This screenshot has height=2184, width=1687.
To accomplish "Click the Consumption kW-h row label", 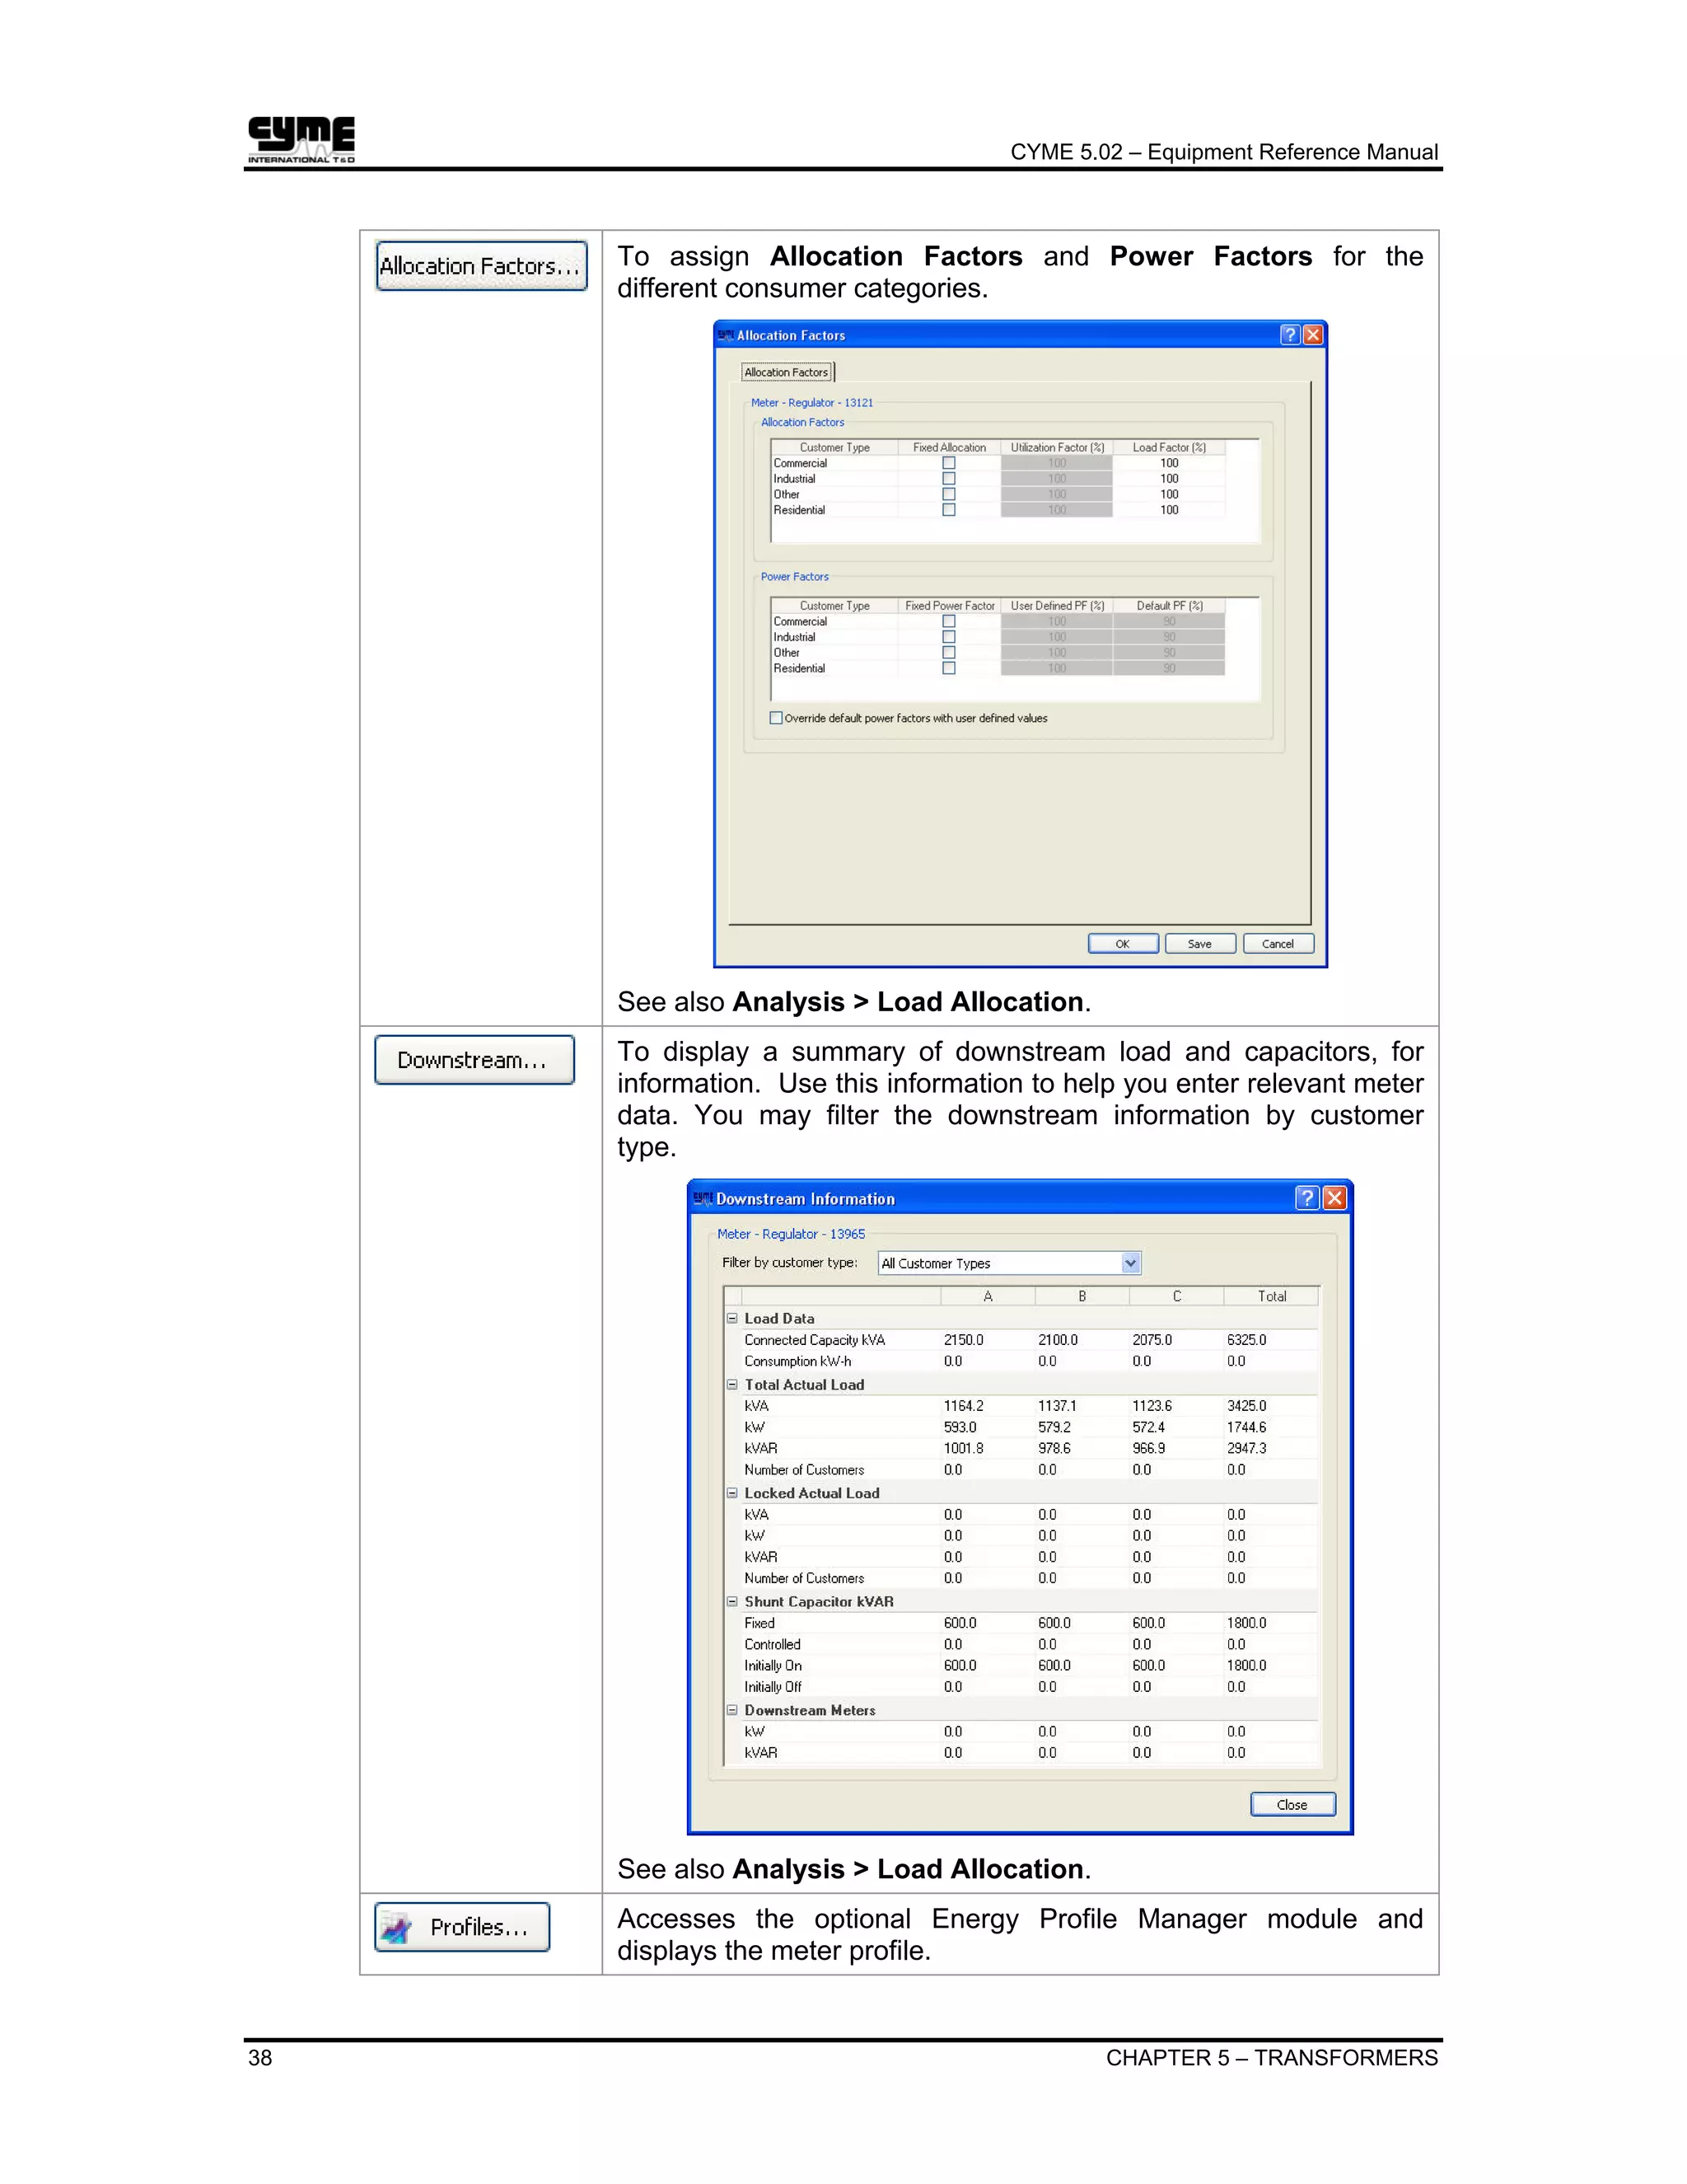I will [797, 1361].
